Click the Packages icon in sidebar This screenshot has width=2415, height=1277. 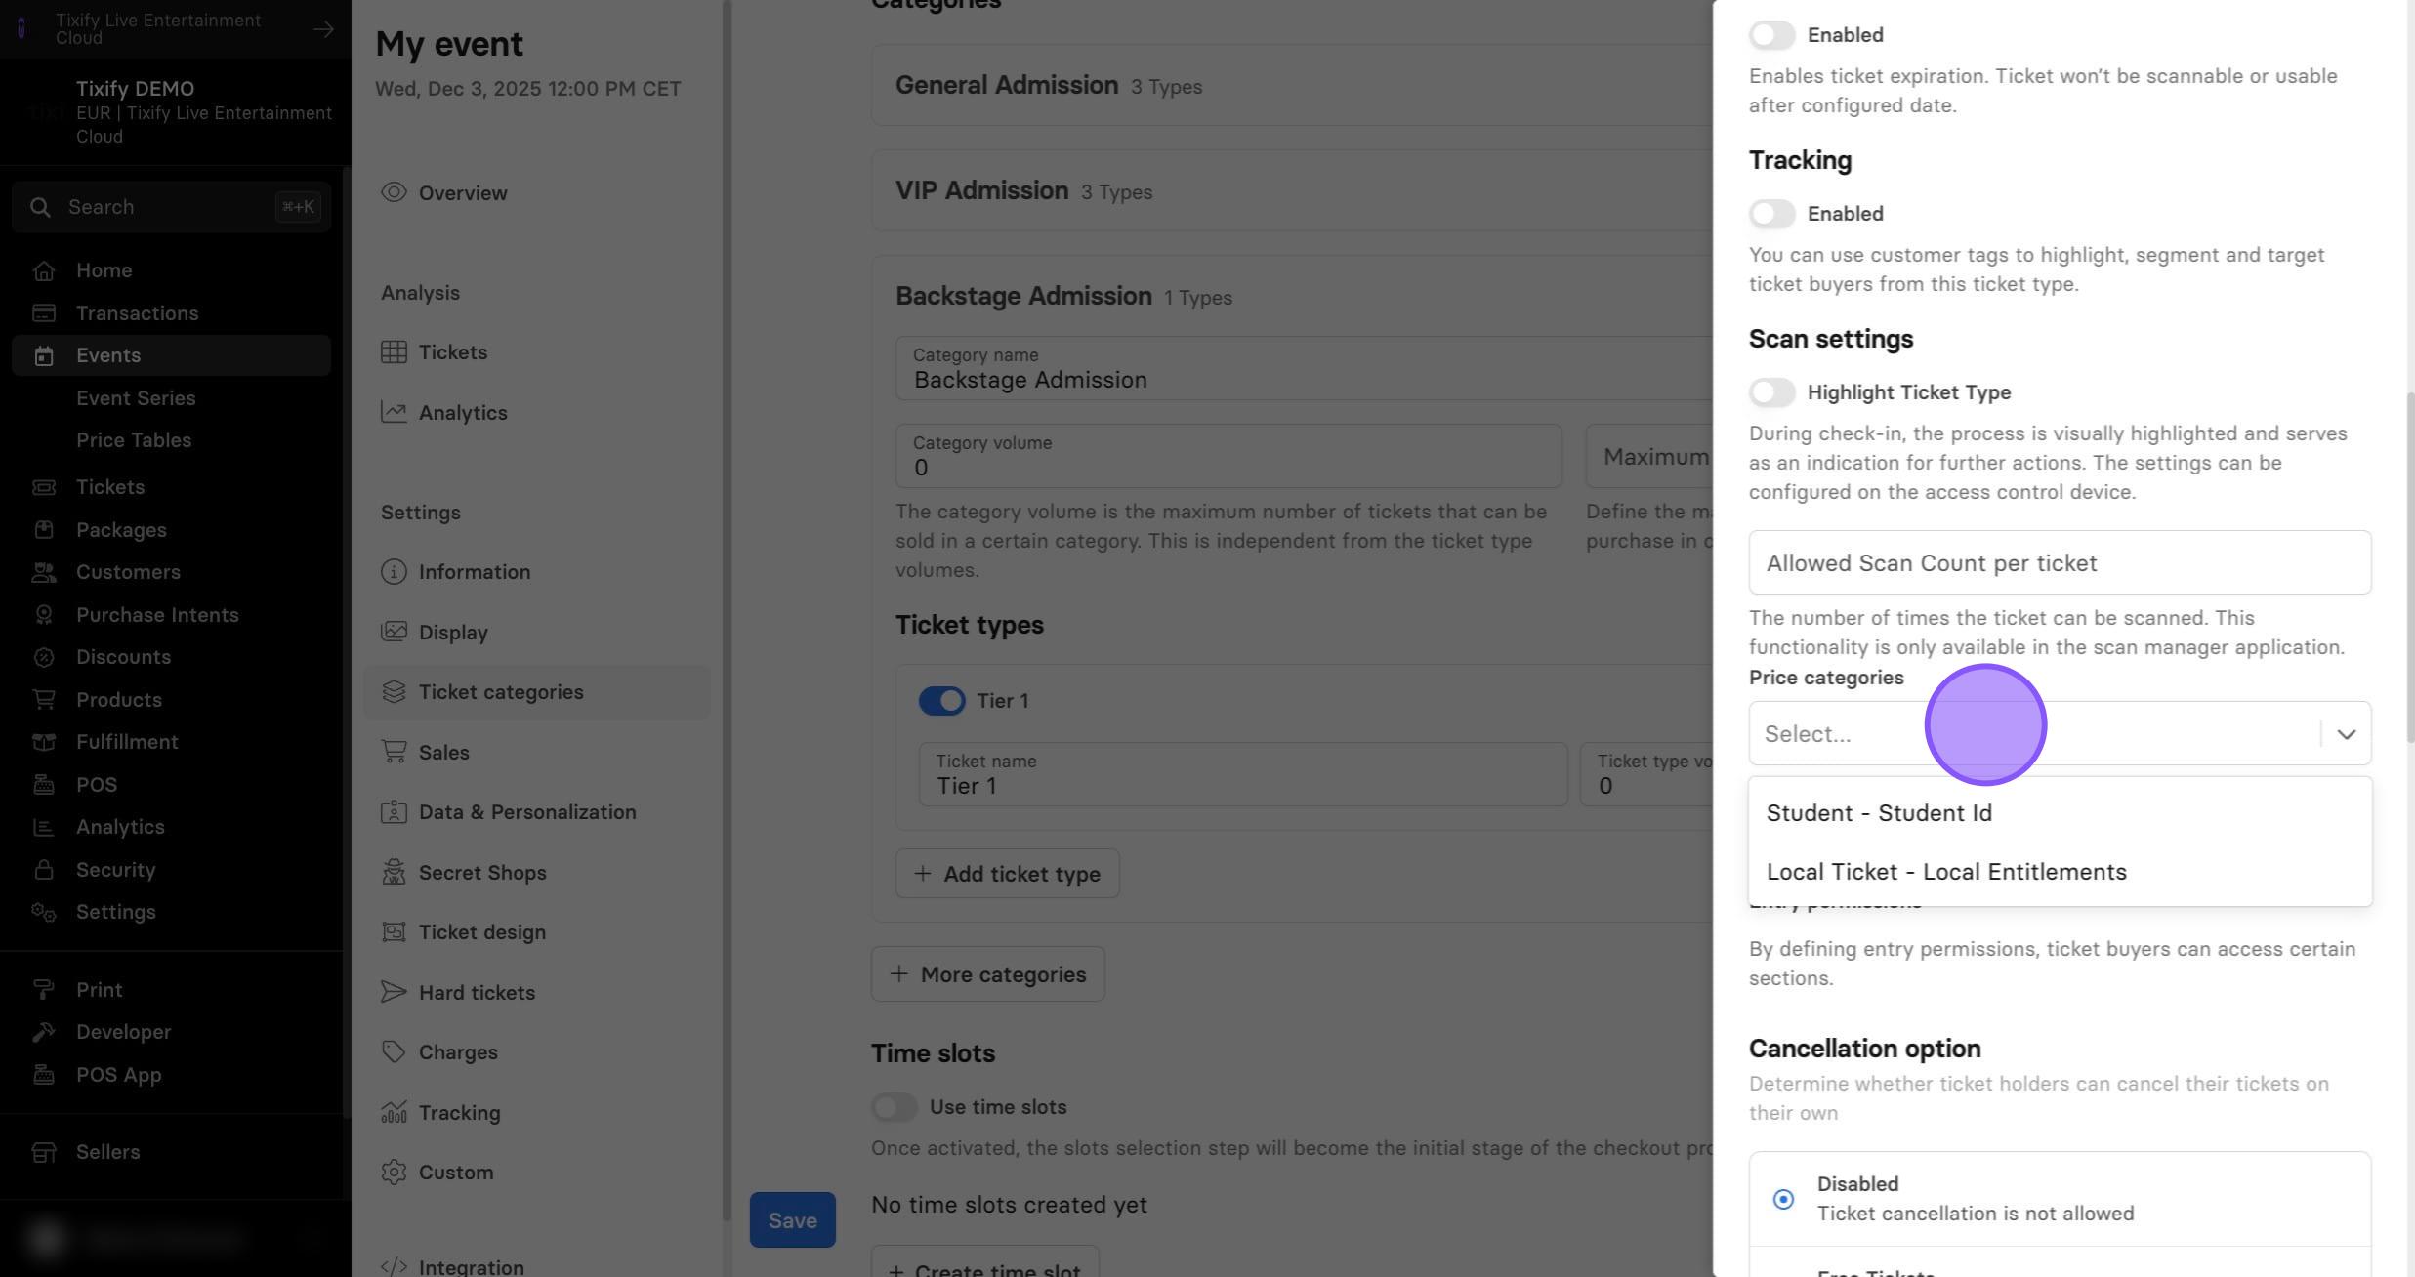pos(43,530)
